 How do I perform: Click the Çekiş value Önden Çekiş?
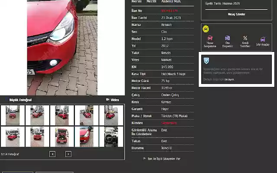170,95
